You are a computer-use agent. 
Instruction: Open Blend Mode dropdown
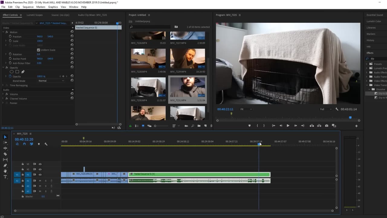[51, 81]
